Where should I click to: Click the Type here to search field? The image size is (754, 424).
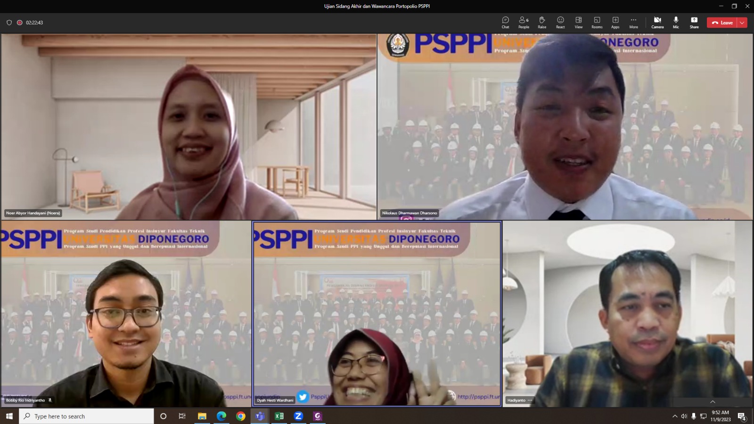pyautogui.click(x=85, y=416)
